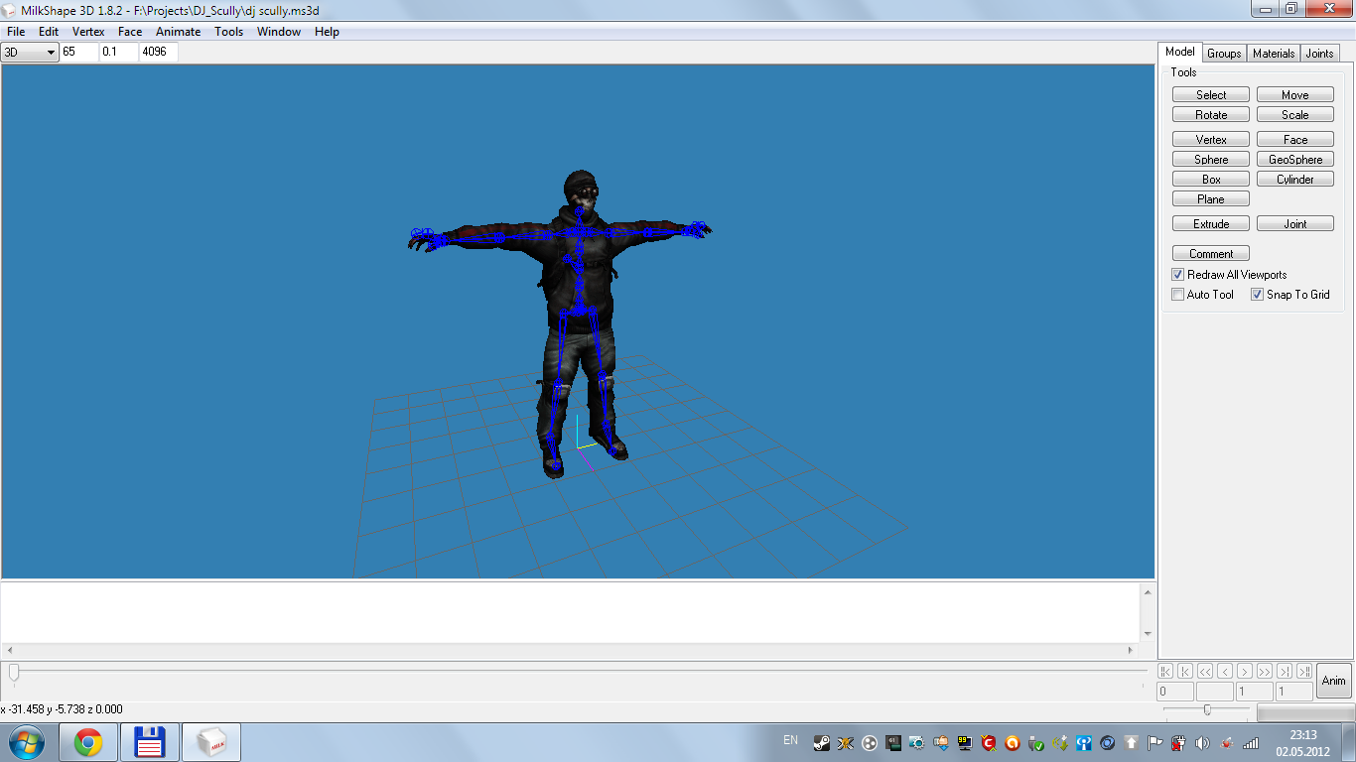Viewport: 1356px width, 762px height.
Task: Switch to the Materials tab
Action: coord(1273,54)
